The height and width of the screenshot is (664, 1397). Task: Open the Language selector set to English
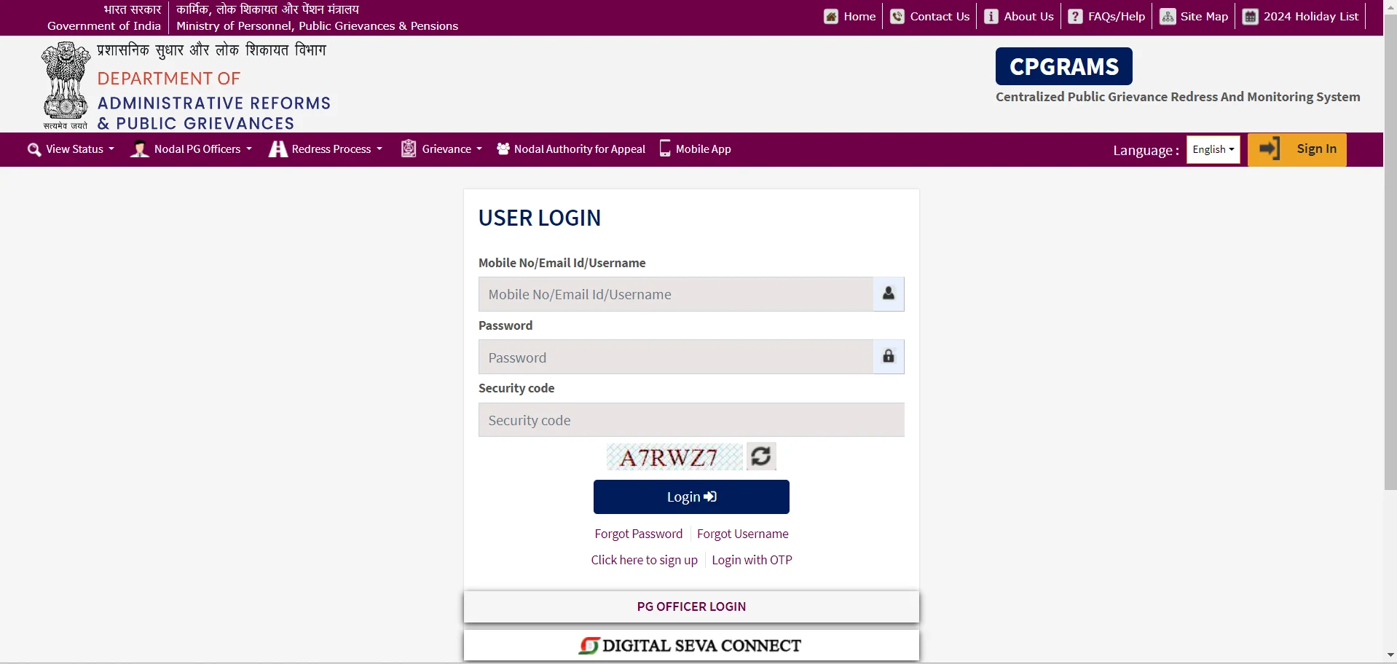[1213, 149]
